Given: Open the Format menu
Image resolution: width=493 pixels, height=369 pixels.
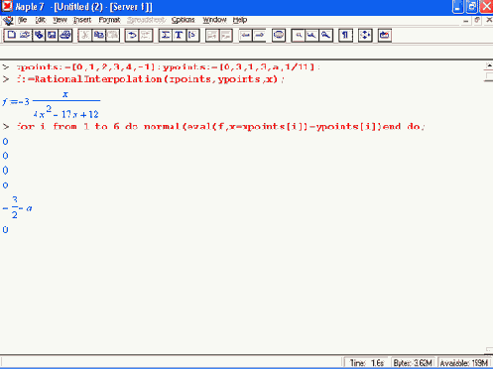Looking at the screenshot, I should [x=109, y=20].
